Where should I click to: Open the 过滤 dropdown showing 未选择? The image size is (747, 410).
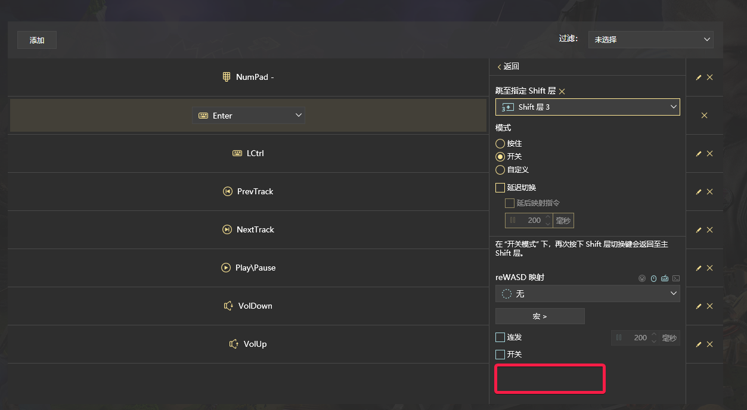pos(651,39)
